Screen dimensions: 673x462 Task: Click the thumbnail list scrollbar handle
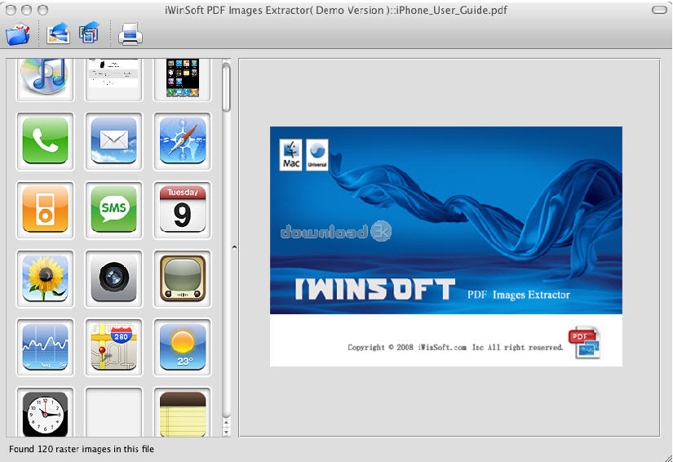(226, 87)
